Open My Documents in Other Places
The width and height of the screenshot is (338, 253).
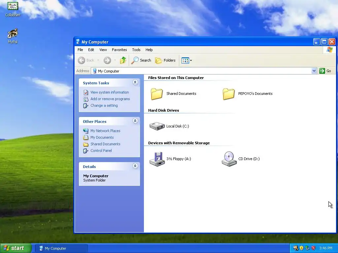point(102,137)
